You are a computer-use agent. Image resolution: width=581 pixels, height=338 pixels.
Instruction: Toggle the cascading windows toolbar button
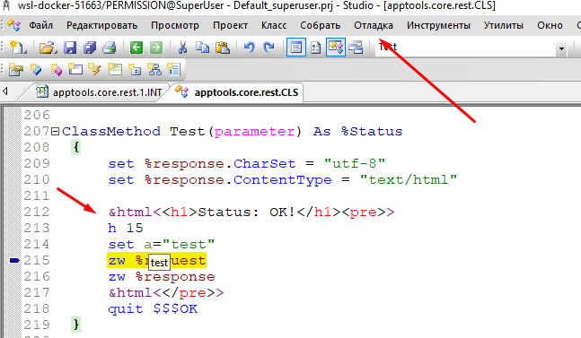point(356,48)
